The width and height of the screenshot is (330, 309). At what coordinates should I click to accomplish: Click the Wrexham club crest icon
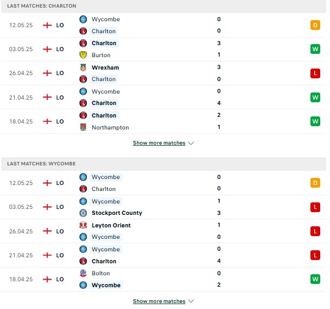[83, 67]
